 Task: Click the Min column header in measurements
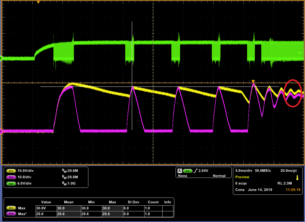pyautogui.click(x=91, y=202)
